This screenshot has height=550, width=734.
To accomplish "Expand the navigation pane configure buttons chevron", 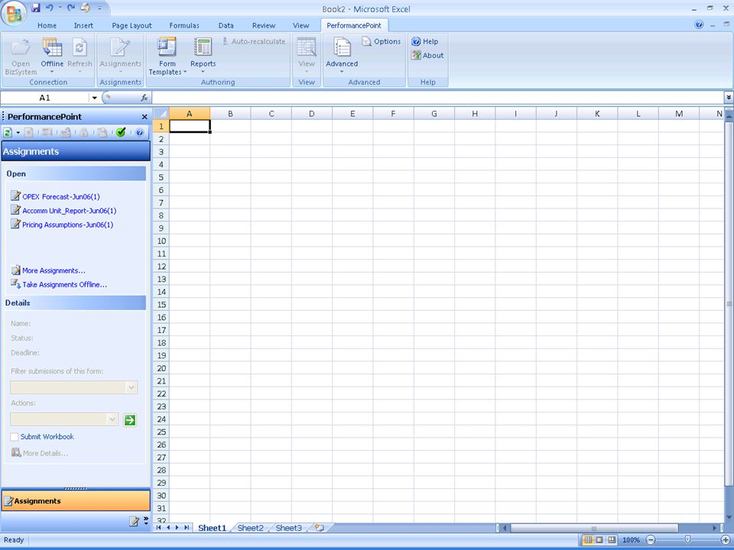I will [146, 520].
